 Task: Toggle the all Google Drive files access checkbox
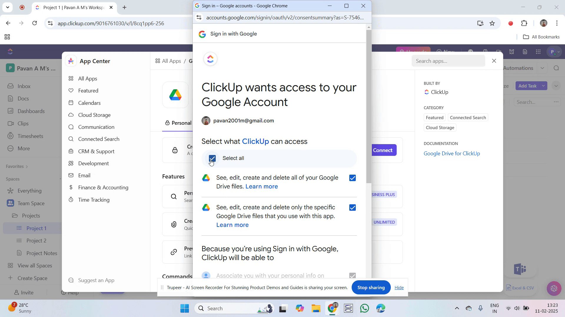(x=352, y=178)
